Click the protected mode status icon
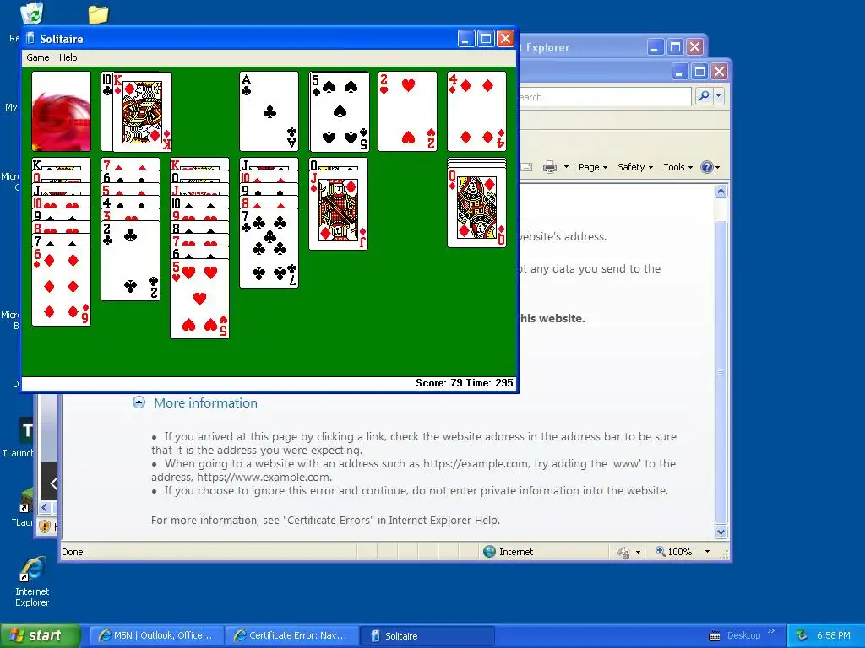The width and height of the screenshot is (865, 648). pyautogui.click(x=623, y=552)
